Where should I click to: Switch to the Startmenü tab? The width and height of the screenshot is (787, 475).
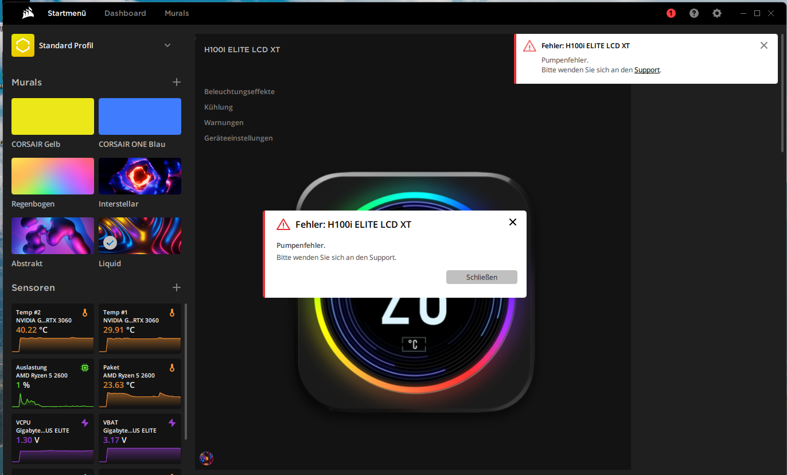(67, 13)
